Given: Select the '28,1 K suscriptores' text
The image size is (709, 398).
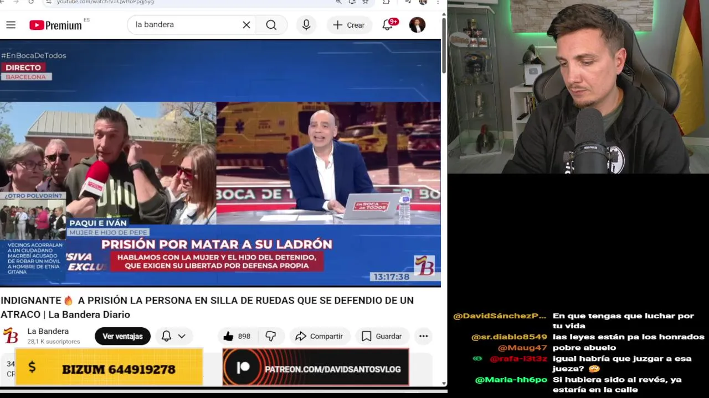Looking at the screenshot, I should tap(54, 342).
